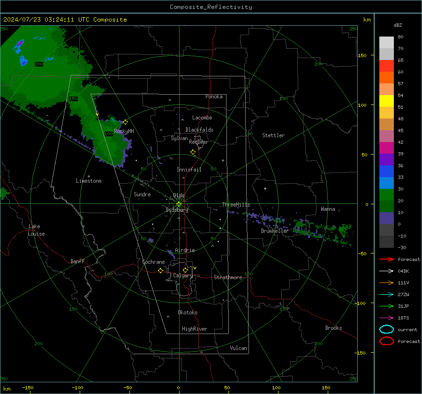Click the HighRiver town label
422x394 pixels.
(x=195, y=329)
